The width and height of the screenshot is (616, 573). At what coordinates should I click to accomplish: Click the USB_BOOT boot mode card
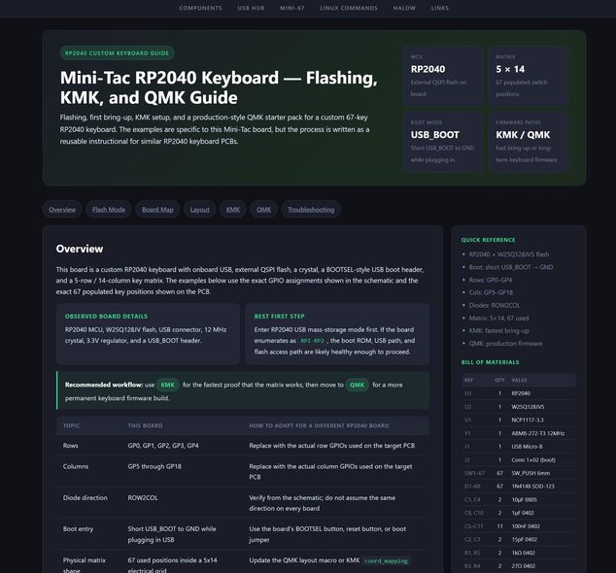[443, 142]
